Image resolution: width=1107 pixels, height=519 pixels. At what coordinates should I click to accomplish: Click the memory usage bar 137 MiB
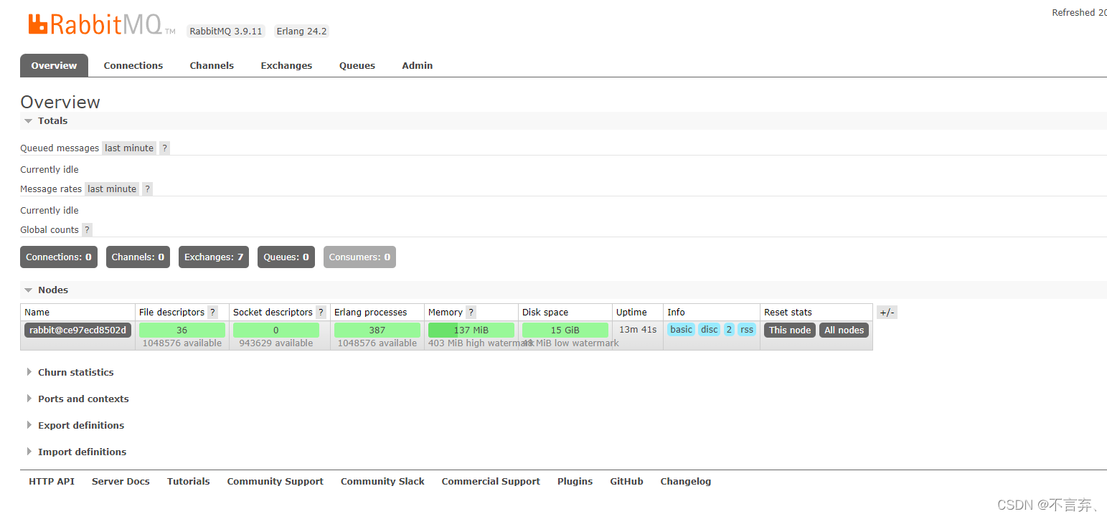point(471,330)
